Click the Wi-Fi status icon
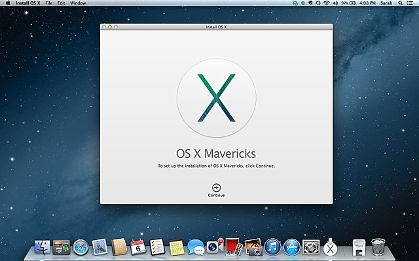 [x=326, y=3]
